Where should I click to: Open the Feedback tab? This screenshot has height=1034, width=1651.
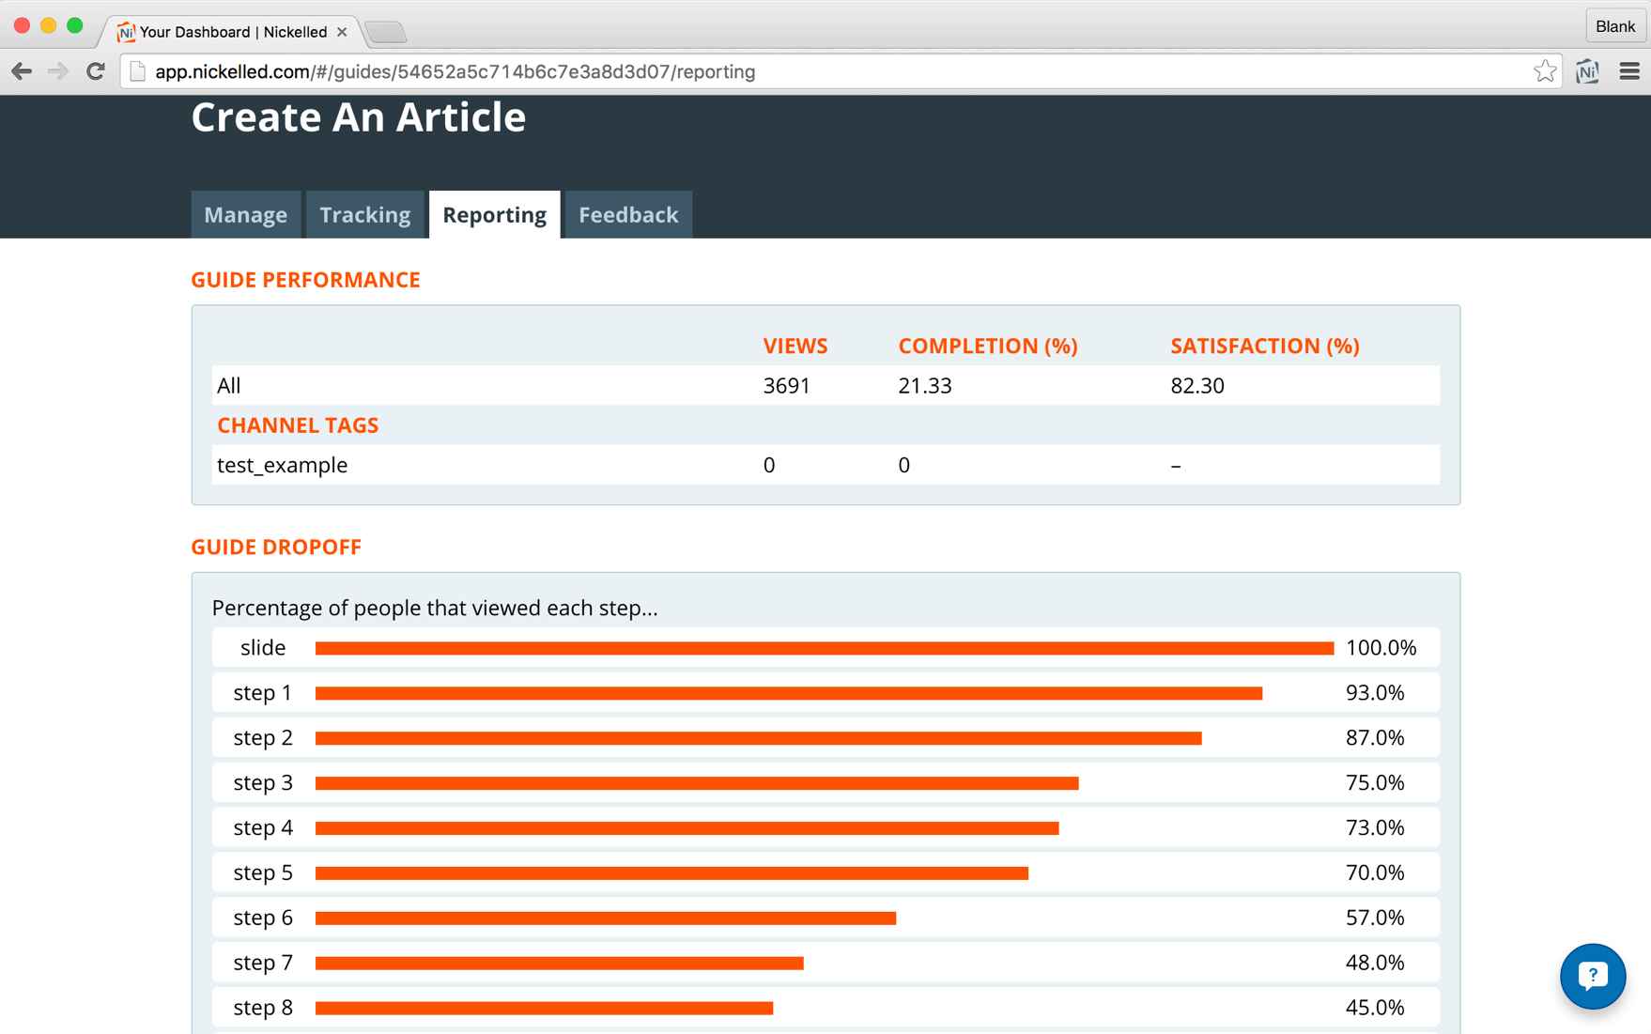[x=628, y=215]
